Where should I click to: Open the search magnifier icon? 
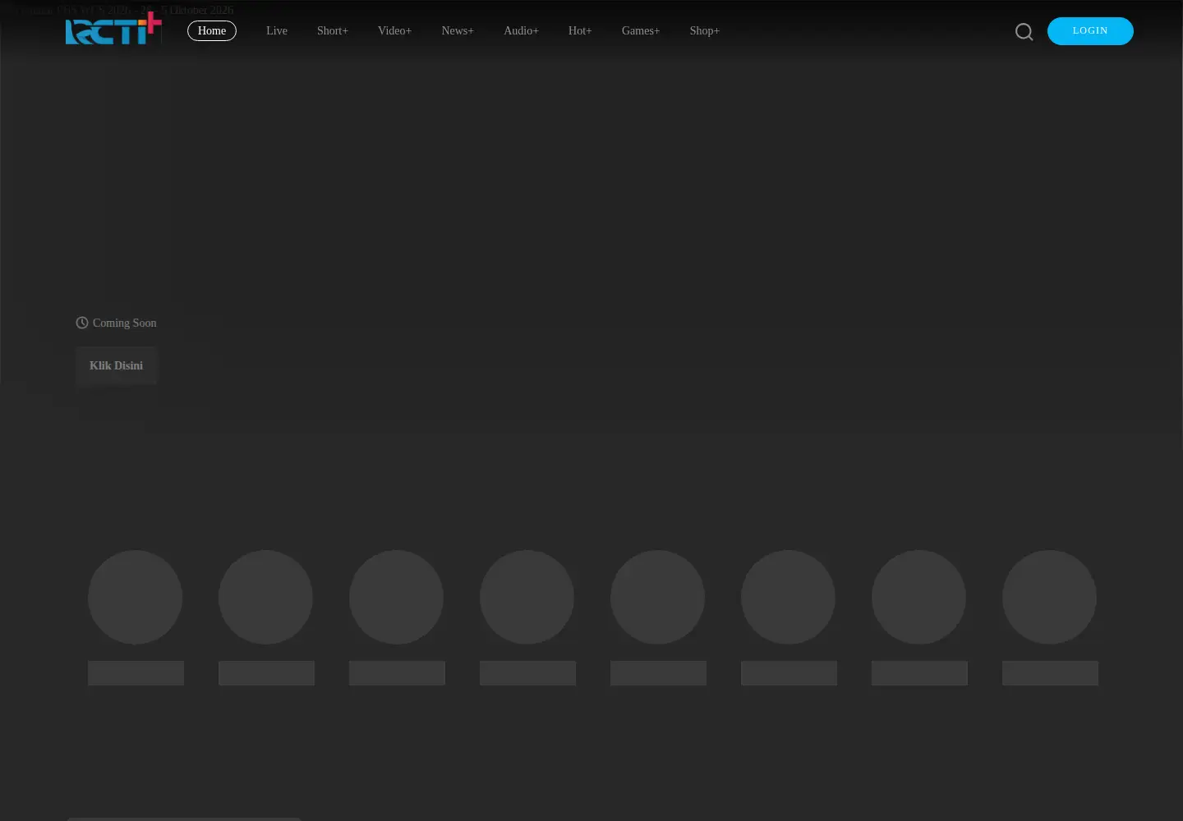1024,31
